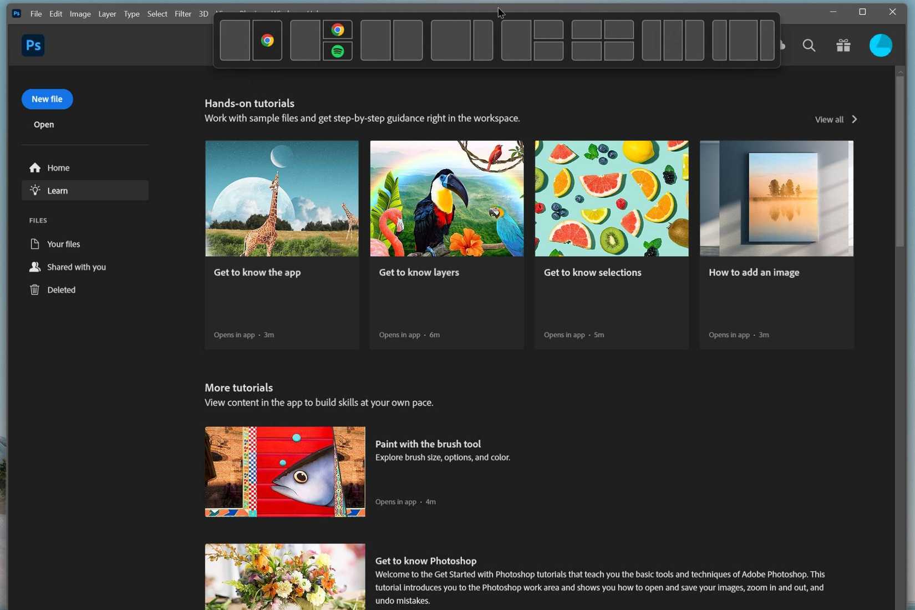The height and width of the screenshot is (610, 915).
Task: Click the blue account profile avatar
Action: [880, 45]
